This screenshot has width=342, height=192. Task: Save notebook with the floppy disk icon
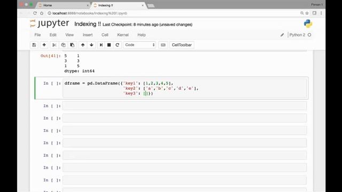pyautogui.click(x=34, y=45)
